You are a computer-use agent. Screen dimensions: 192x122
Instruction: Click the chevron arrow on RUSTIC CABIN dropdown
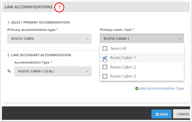[87, 39]
